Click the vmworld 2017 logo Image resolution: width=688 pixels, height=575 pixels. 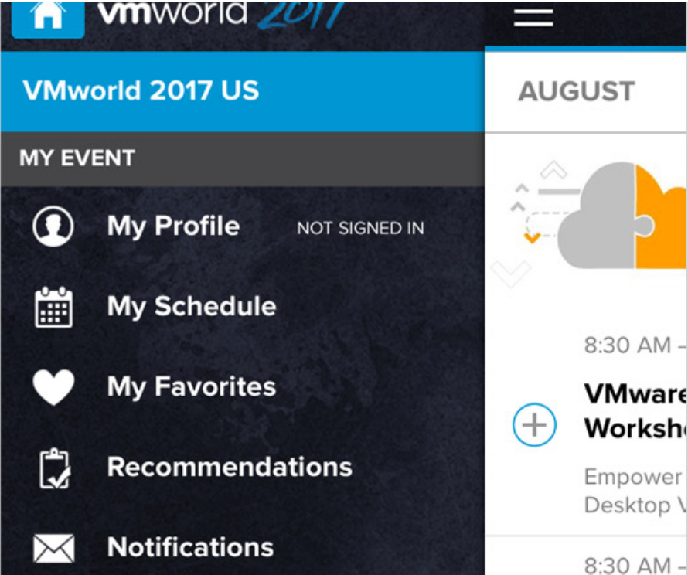pyautogui.click(x=220, y=13)
